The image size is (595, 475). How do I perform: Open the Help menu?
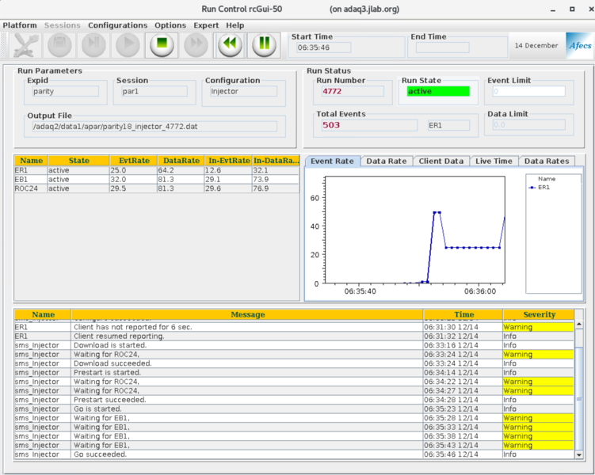click(235, 25)
